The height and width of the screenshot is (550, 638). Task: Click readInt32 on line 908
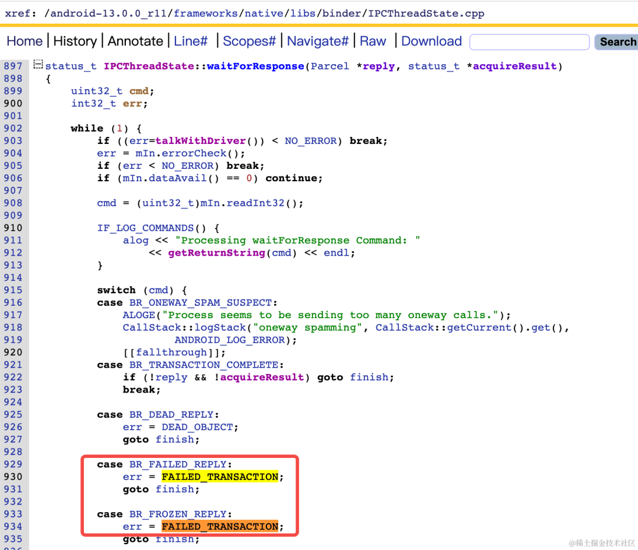point(256,203)
